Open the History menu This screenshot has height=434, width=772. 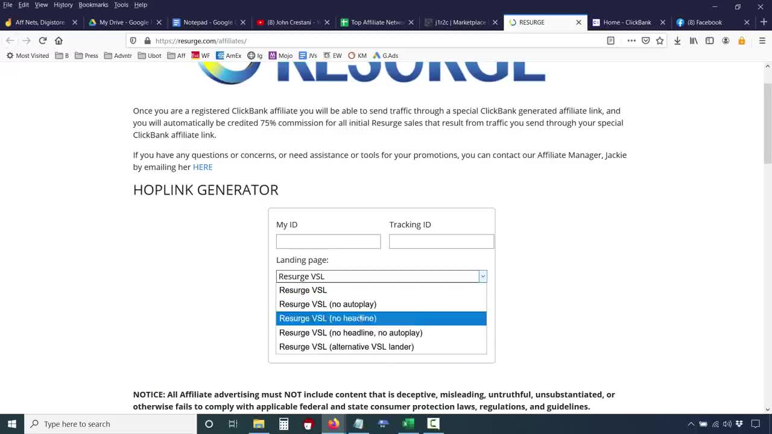click(63, 5)
